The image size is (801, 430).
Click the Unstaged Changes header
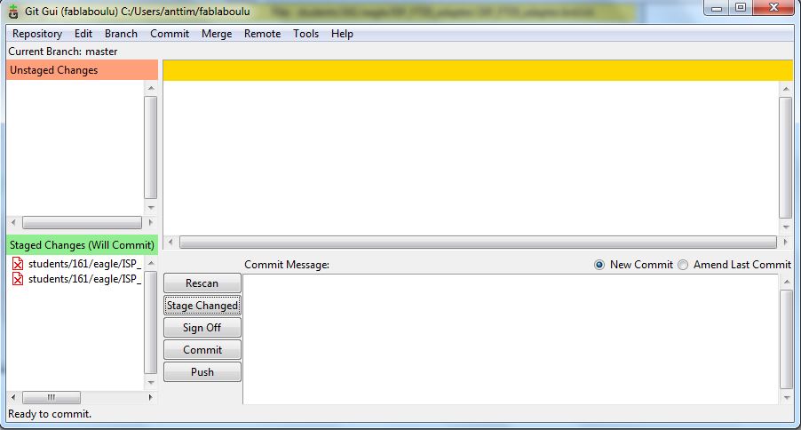pos(83,70)
